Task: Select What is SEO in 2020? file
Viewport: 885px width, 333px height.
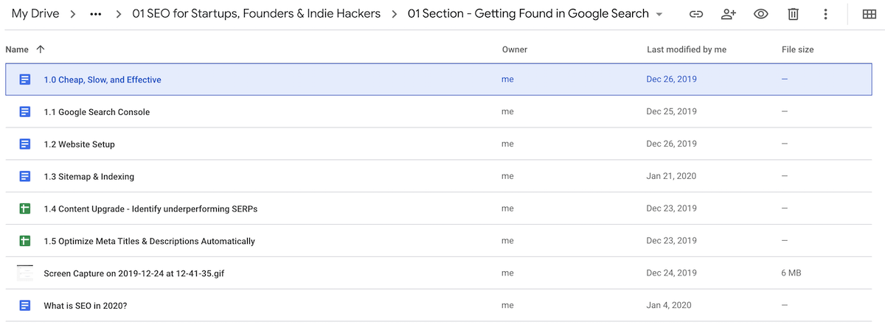Action: pos(85,305)
